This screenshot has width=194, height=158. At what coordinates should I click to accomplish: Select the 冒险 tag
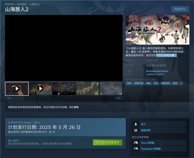coord(129,83)
